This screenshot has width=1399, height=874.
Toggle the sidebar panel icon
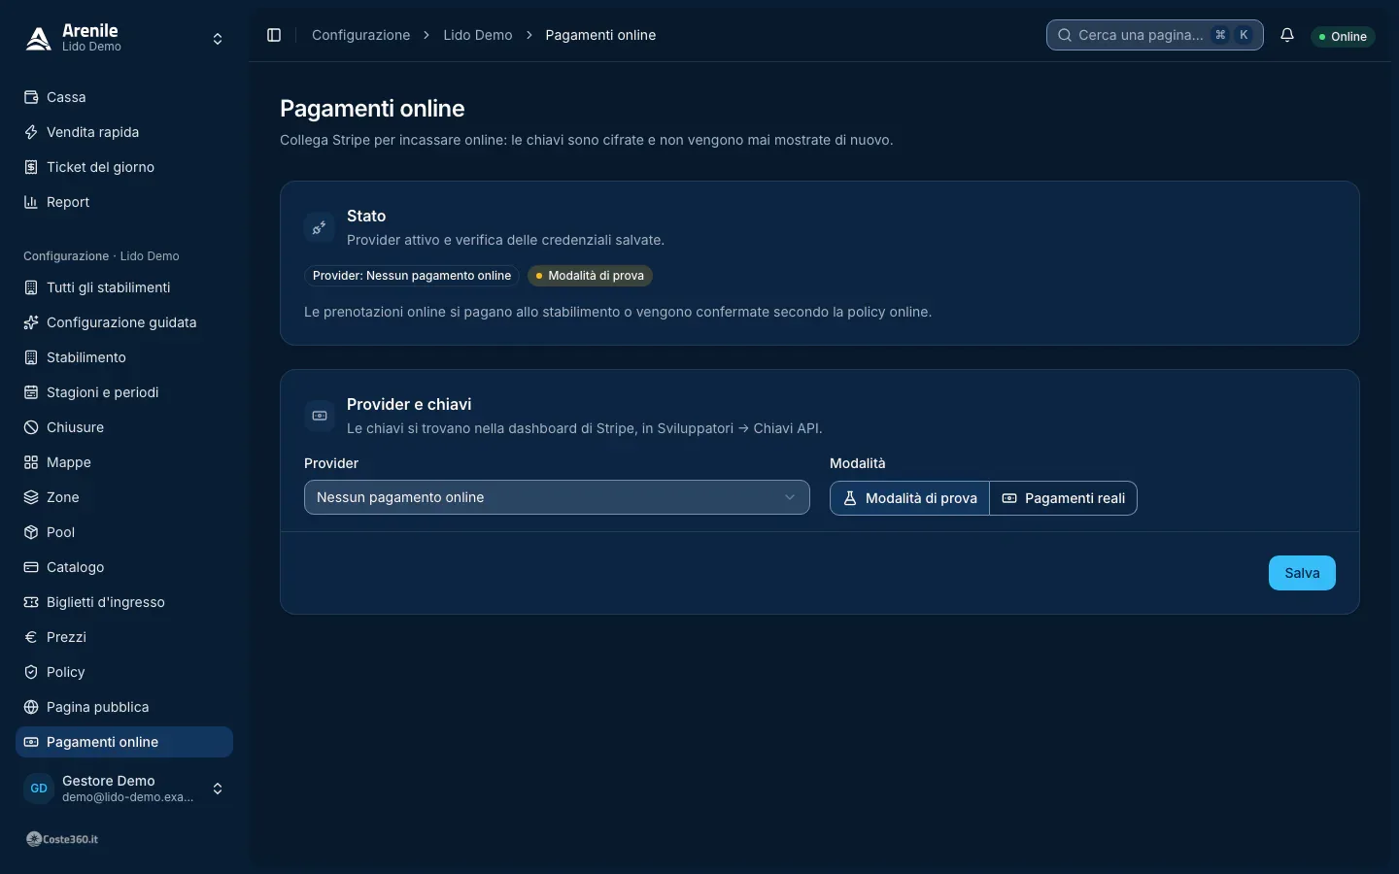(274, 35)
